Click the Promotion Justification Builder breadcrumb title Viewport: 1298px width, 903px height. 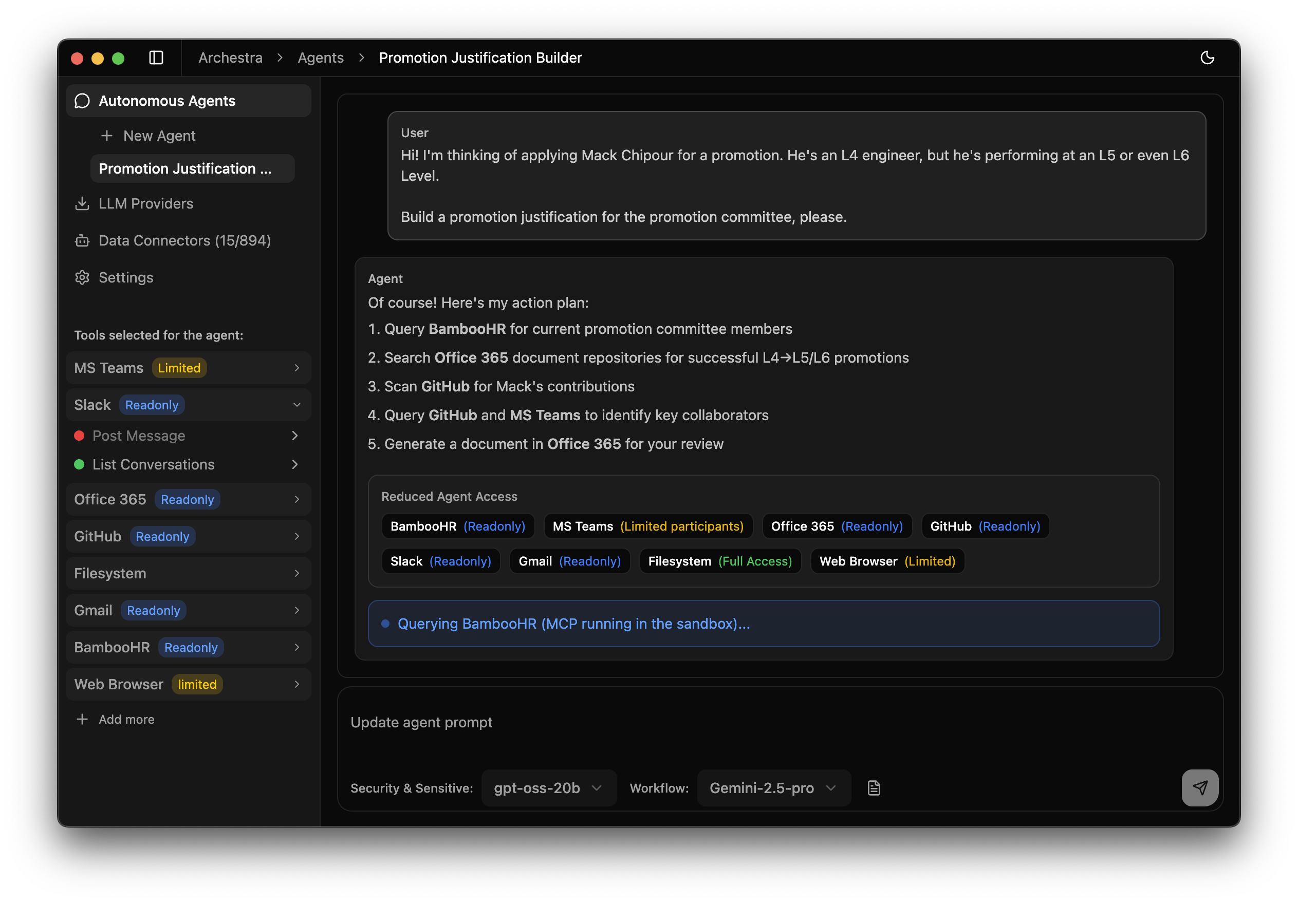tap(480, 58)
